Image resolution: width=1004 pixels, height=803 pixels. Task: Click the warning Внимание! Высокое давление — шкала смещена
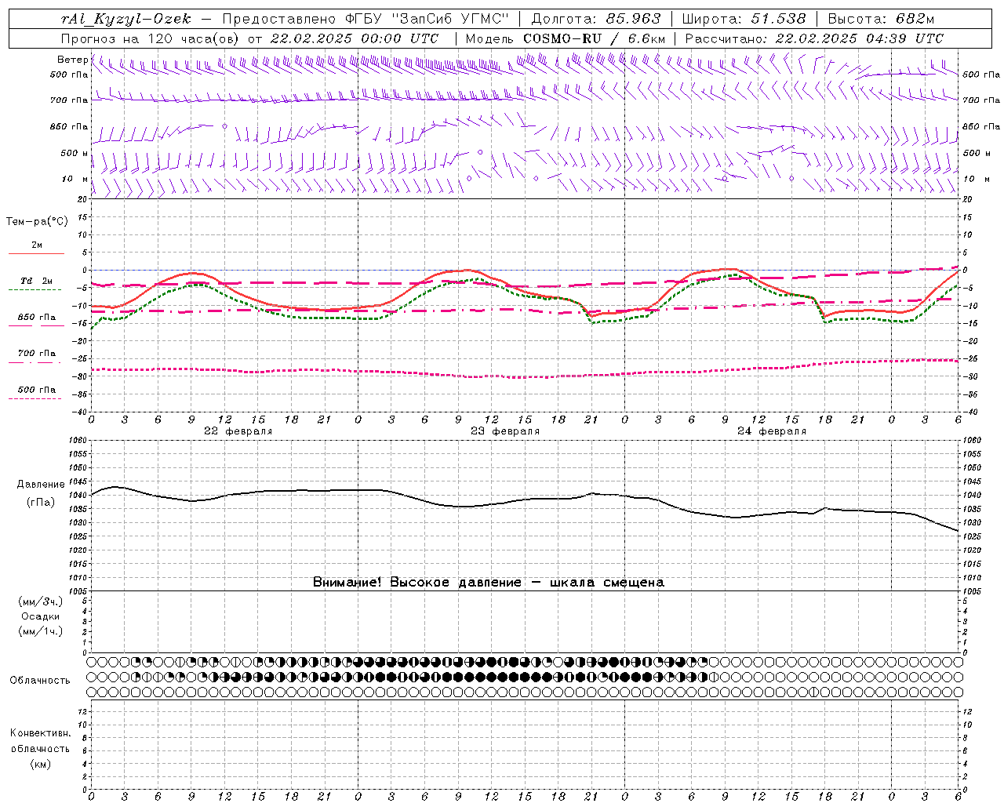click(x=489, y=583)
